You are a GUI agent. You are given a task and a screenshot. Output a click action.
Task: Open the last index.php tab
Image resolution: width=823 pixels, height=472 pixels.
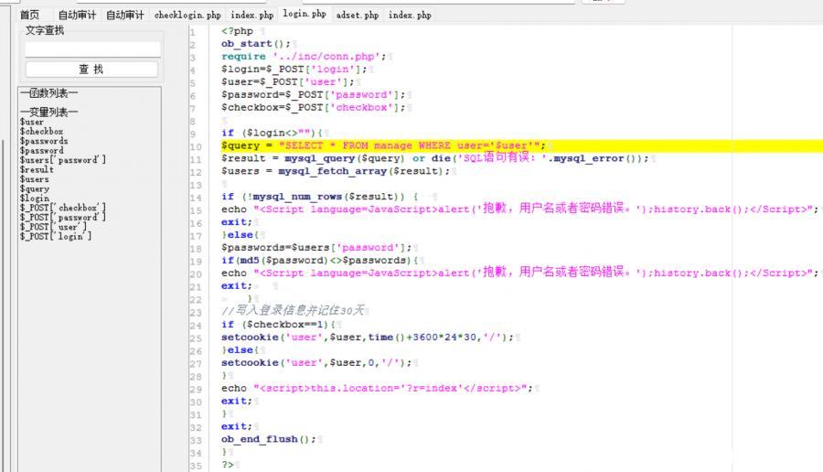pos(410,15)
